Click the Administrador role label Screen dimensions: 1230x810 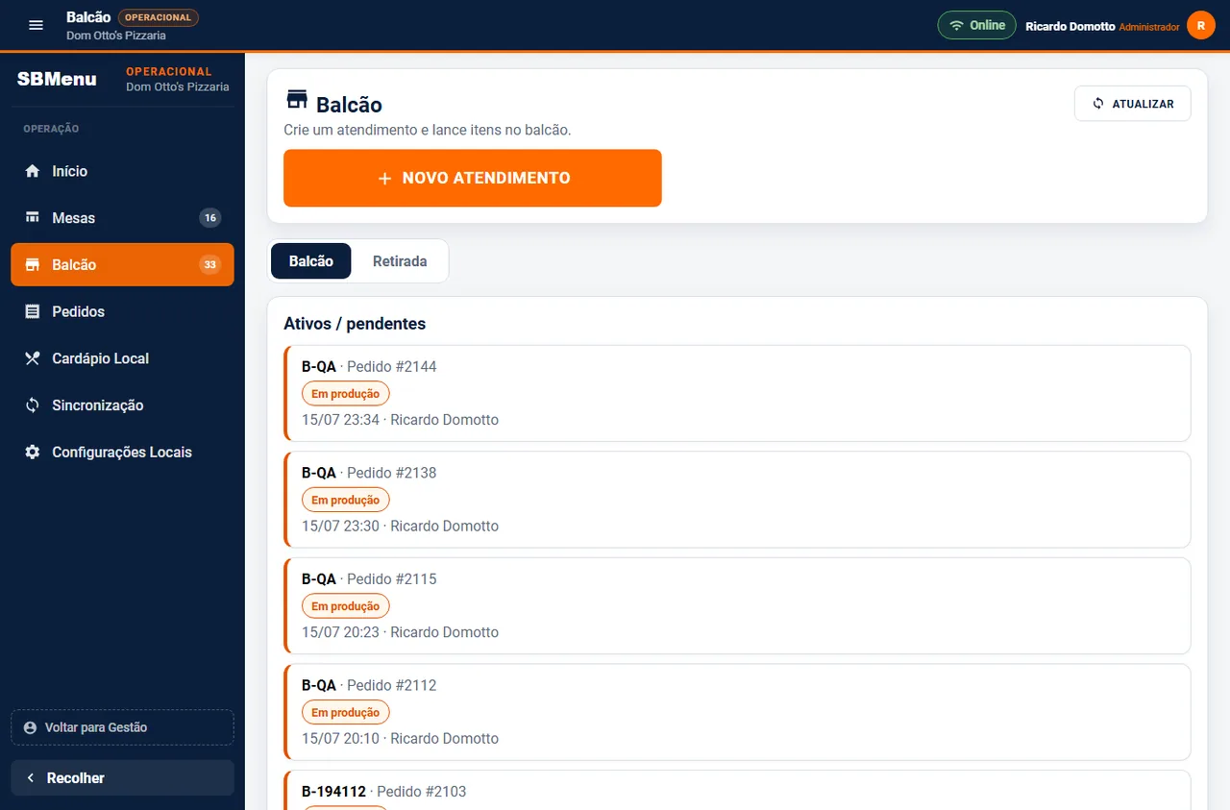1149,27
